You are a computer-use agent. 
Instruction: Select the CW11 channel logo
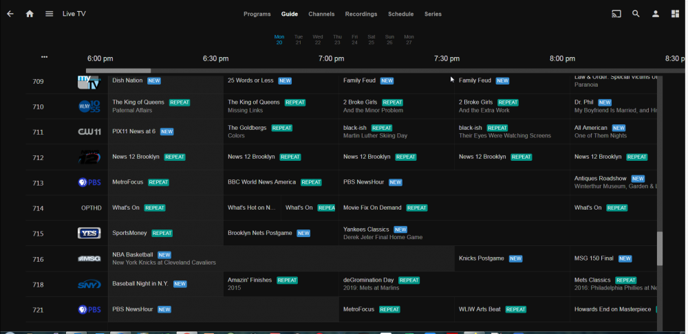pyautogui.click(x=89, y=132)
